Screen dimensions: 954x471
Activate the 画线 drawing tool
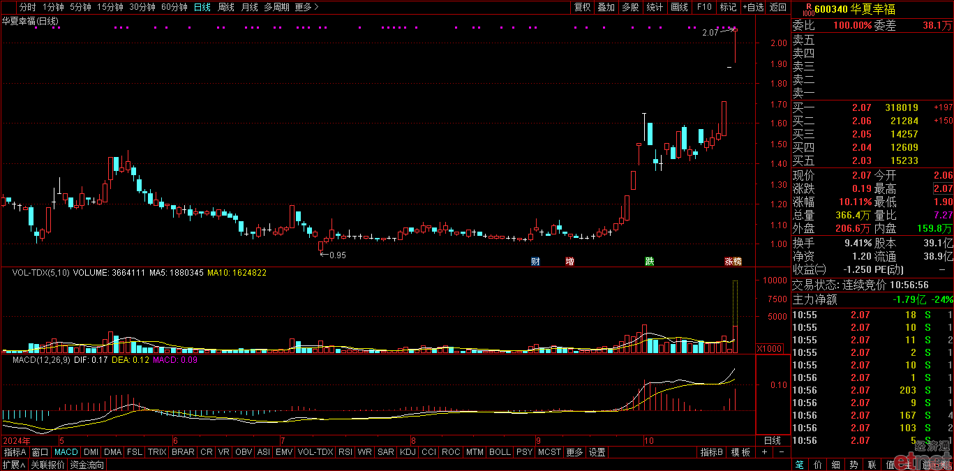[x=679, y=7]
